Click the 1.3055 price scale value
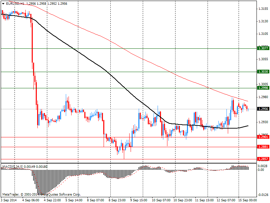The height and width of the screenshot is (203, 270). (x=263, y=59)
